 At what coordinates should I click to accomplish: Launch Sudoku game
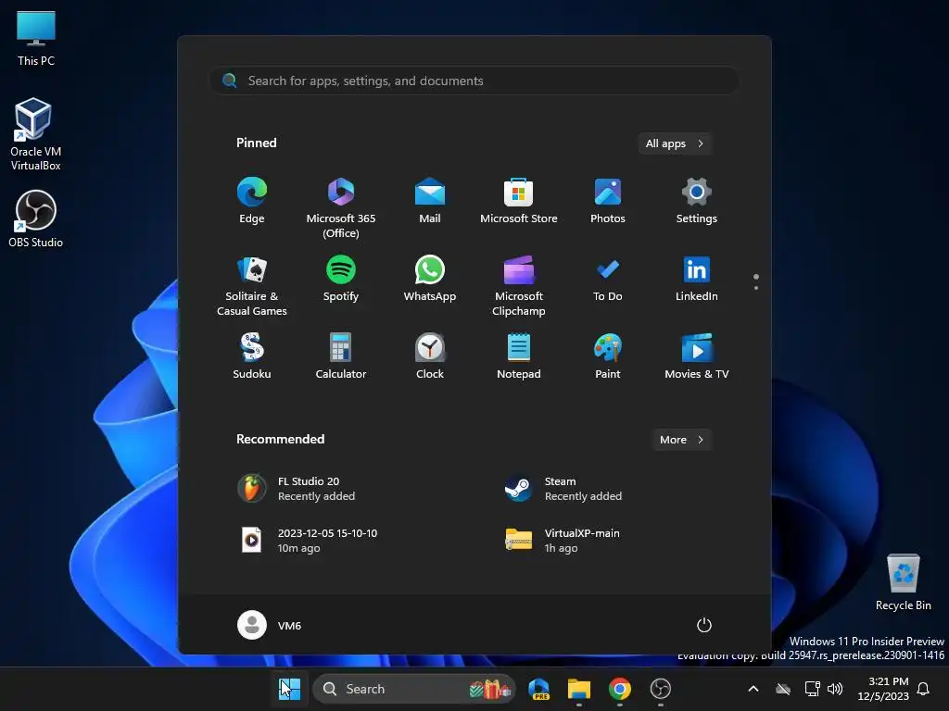pyautogui.click(x=252, y=356)
